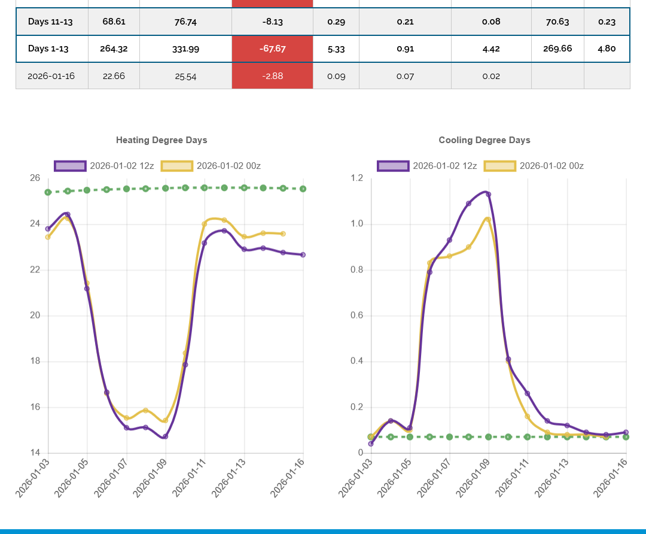
Task: Click purple legend swatch in Heating Degree Days chart
Action: coord(70,166)
